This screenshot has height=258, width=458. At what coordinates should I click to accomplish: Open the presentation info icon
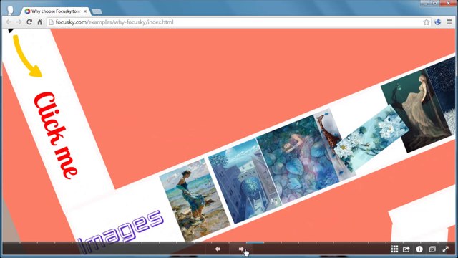coord(419,249)
